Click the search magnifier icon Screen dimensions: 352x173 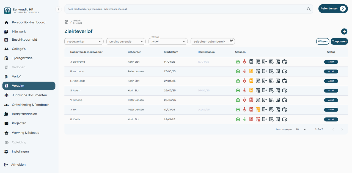coord(309,9)
